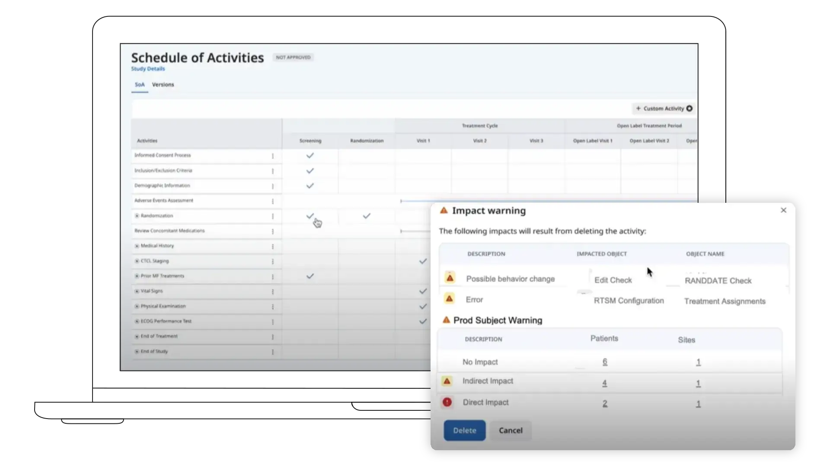Click the Indirect Impact warning triangle icon
Viewport: 830px width, 467px height.
point(447,381)
